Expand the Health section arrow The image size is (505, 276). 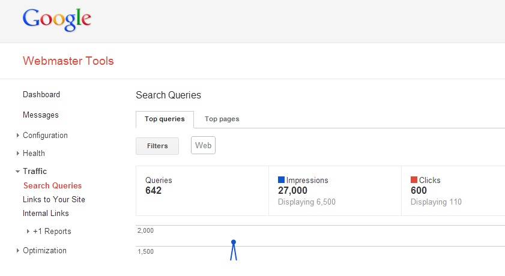pyautogui.click(x=17, y=154)
